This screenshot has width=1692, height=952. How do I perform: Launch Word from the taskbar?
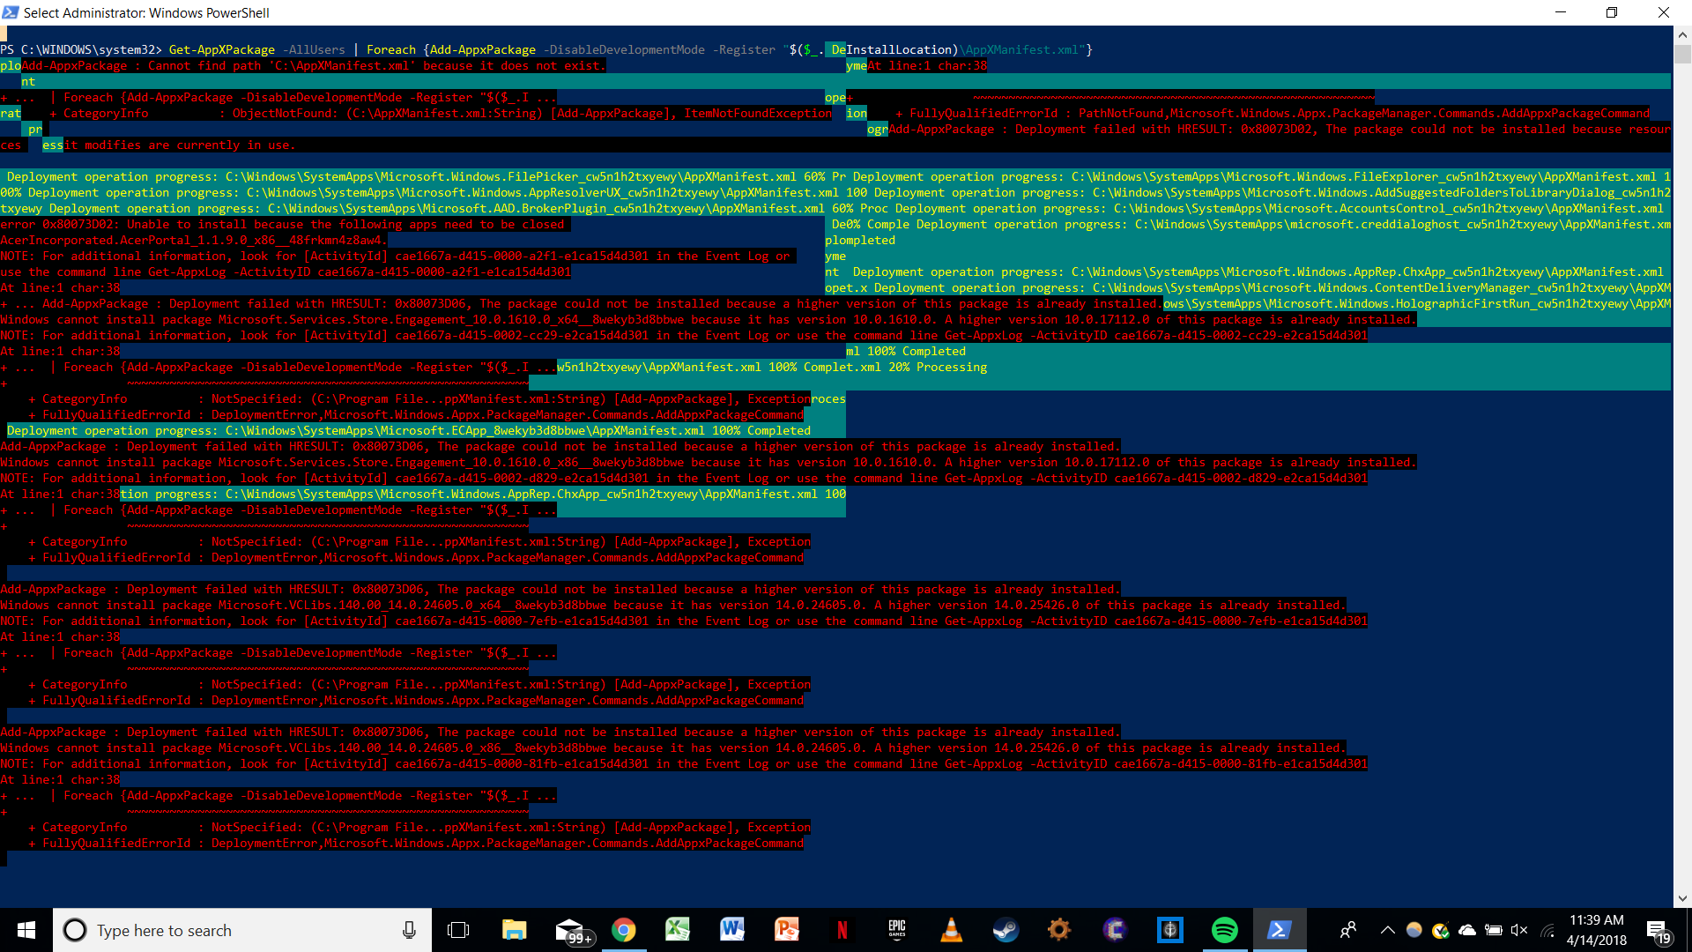click(732, 930)
